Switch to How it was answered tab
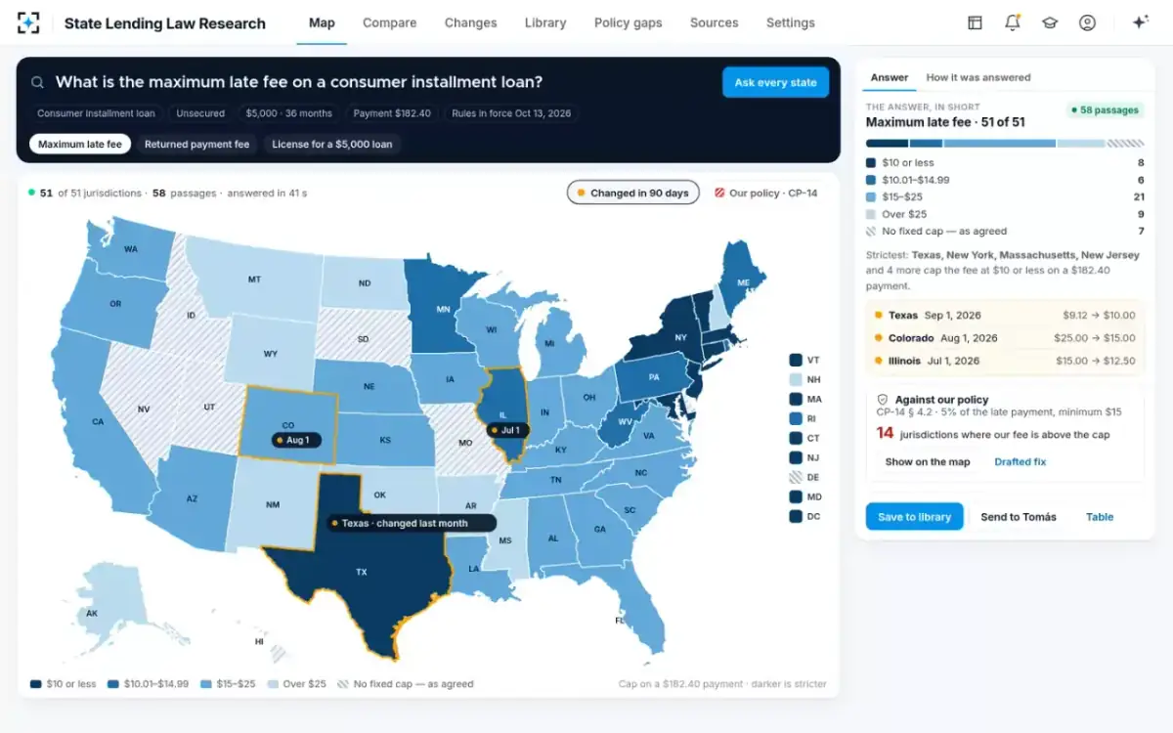 (x=978, y=77)
